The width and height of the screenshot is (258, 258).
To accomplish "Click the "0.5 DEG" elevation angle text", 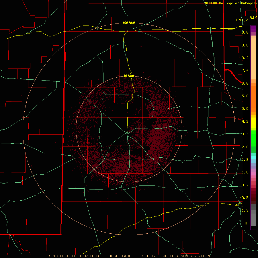I will (x=146, y=256).
